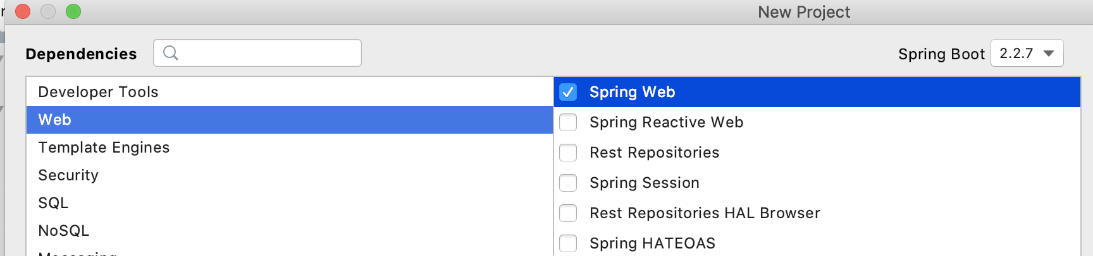The width and height of the screenshot is (1093, 256).
Task: Select the Developer Tools category
Action: (98, 92)
